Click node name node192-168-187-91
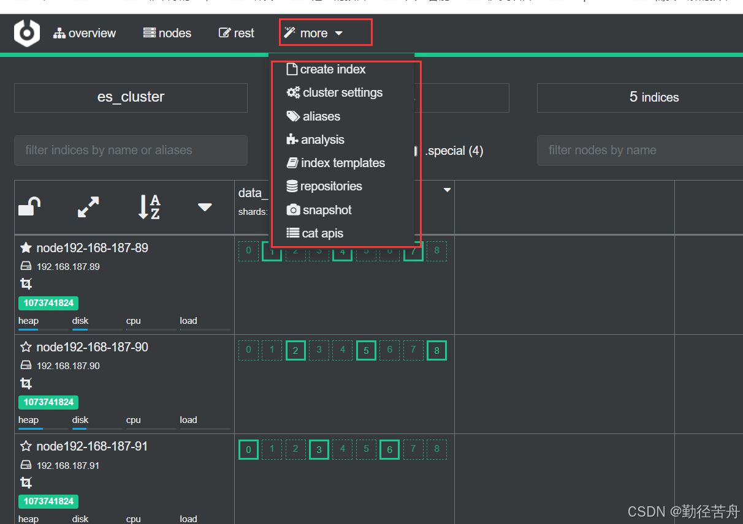Screen dimensions: 743x524 [92, 446]
